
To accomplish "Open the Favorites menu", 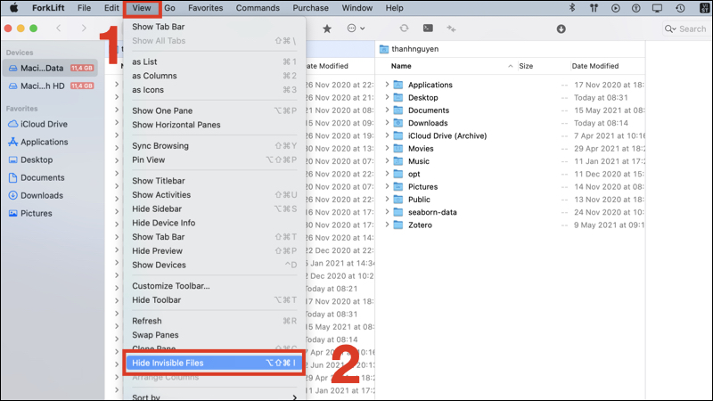I will (x=206, y=8).
